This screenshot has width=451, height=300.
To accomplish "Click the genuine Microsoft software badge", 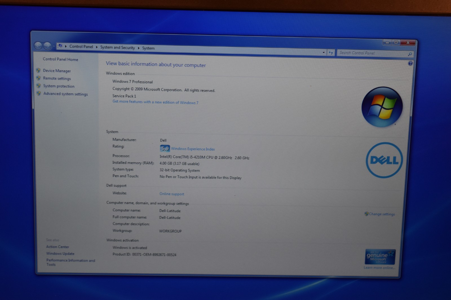I will pos(380,256).
